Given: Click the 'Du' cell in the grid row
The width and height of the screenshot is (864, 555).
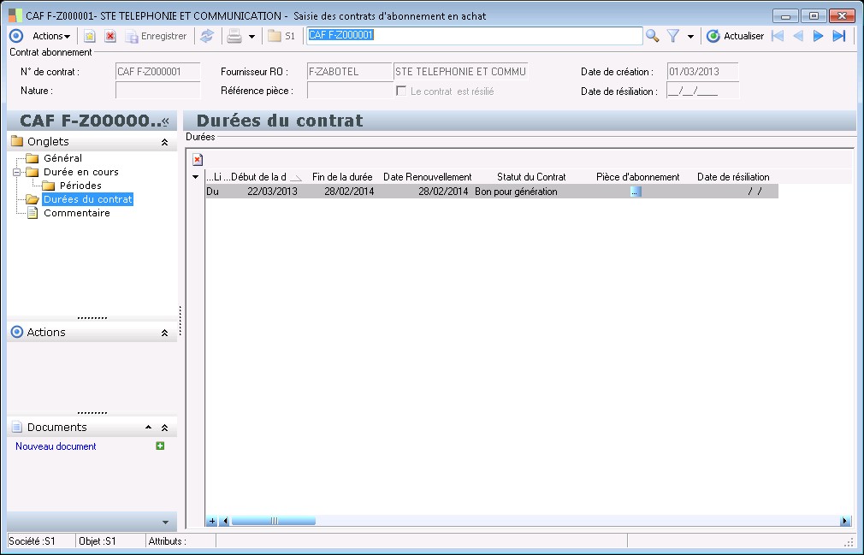Looking at the screenshot, I should (x=212, y=192).
